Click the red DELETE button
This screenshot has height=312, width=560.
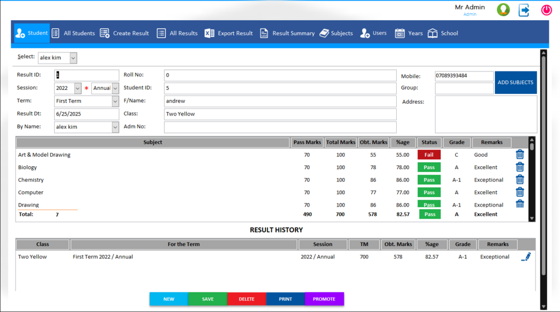[246, 299]
